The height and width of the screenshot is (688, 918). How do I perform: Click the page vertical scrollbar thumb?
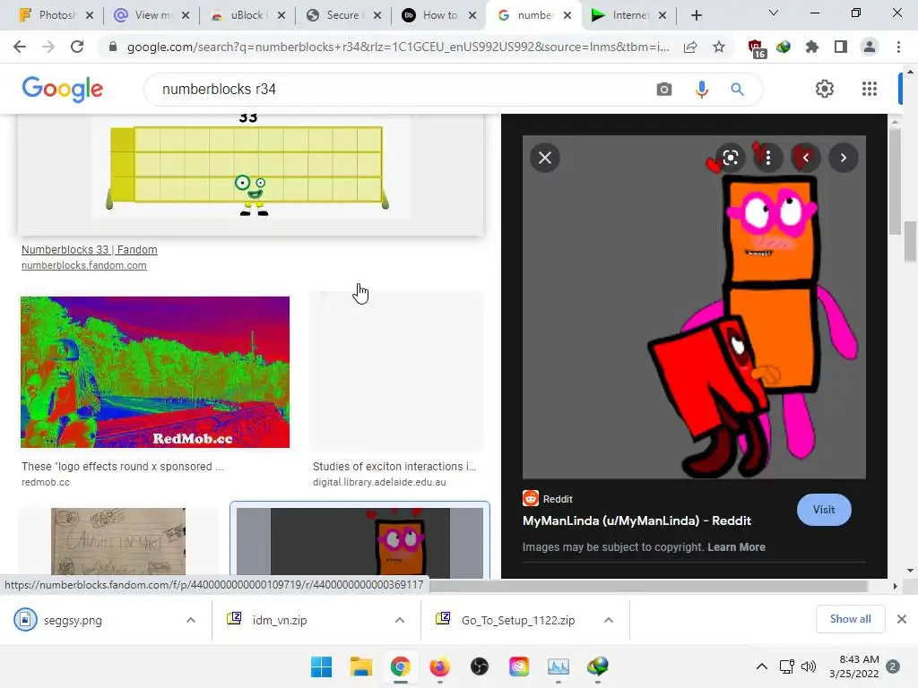(910, 242)
